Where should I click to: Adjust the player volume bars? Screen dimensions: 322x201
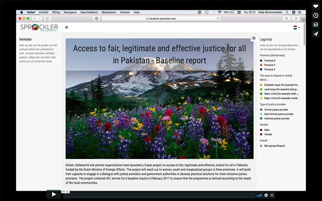[x=259, y=195]
